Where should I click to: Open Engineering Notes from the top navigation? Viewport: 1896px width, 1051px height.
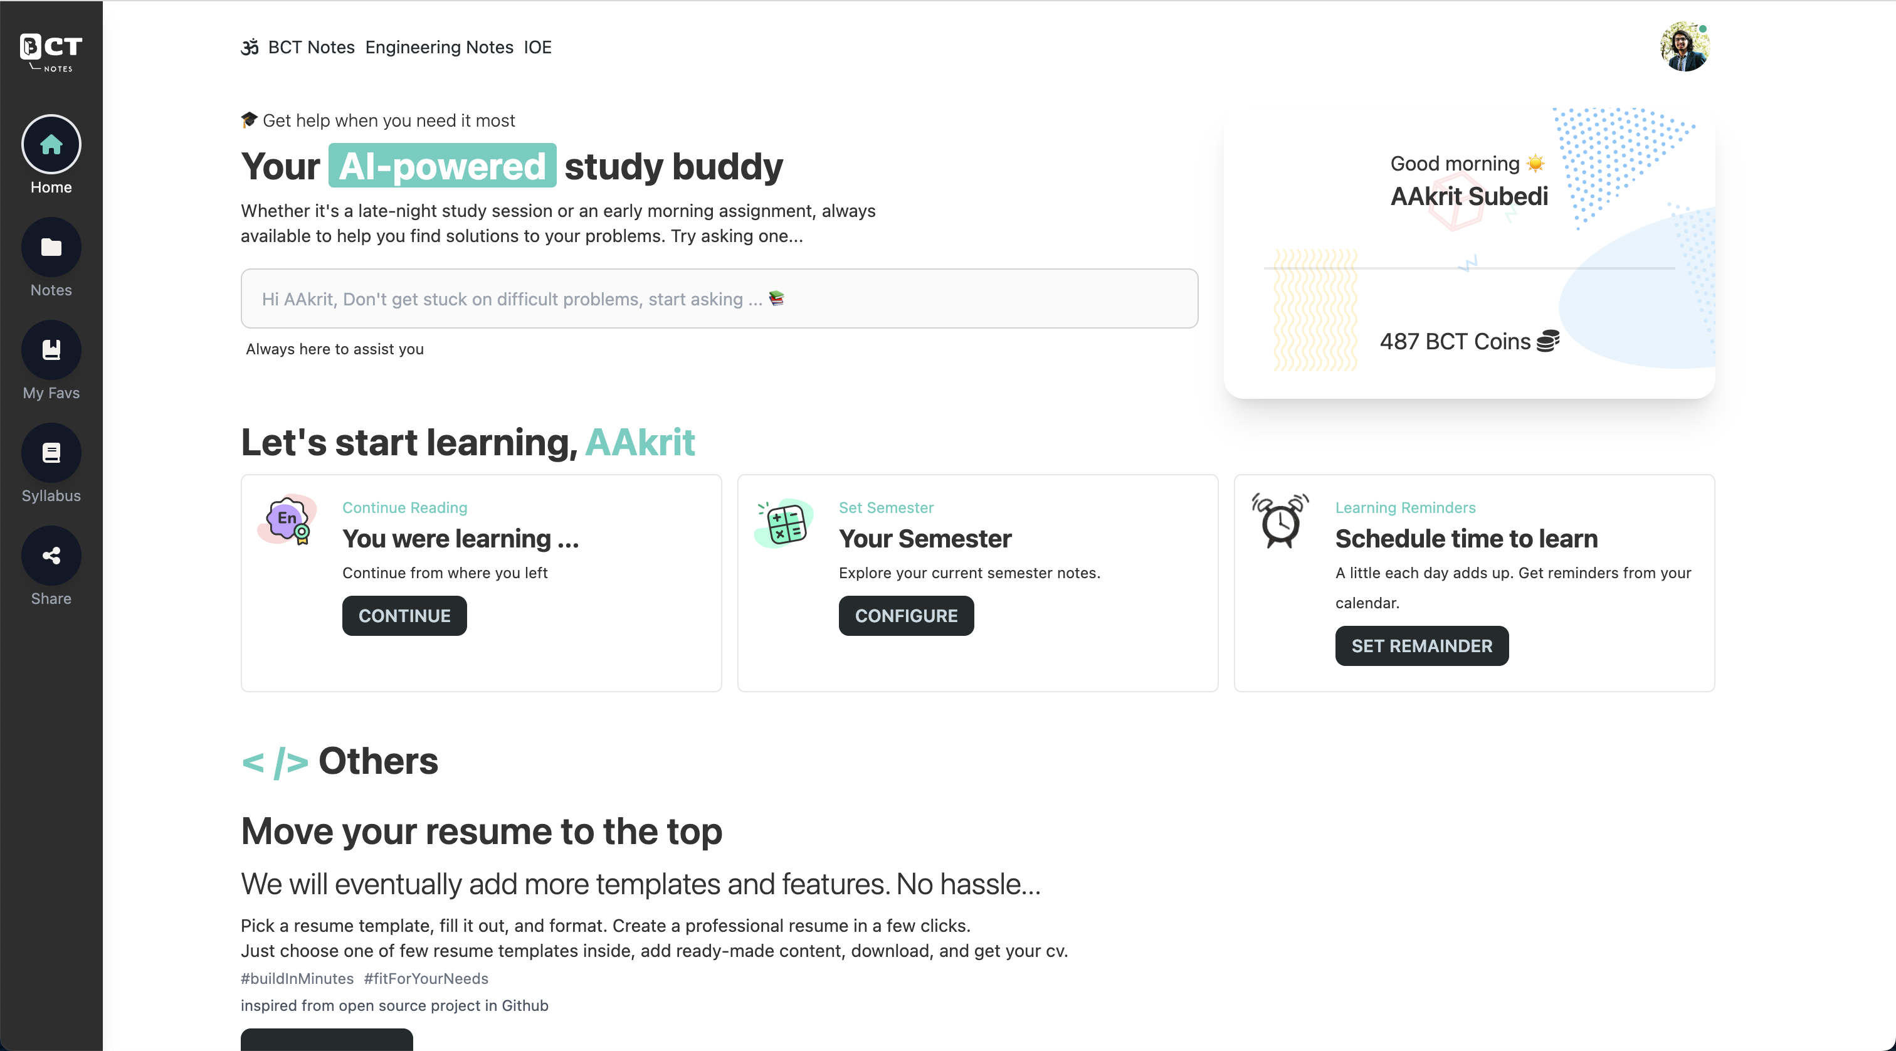pos(439,46)
